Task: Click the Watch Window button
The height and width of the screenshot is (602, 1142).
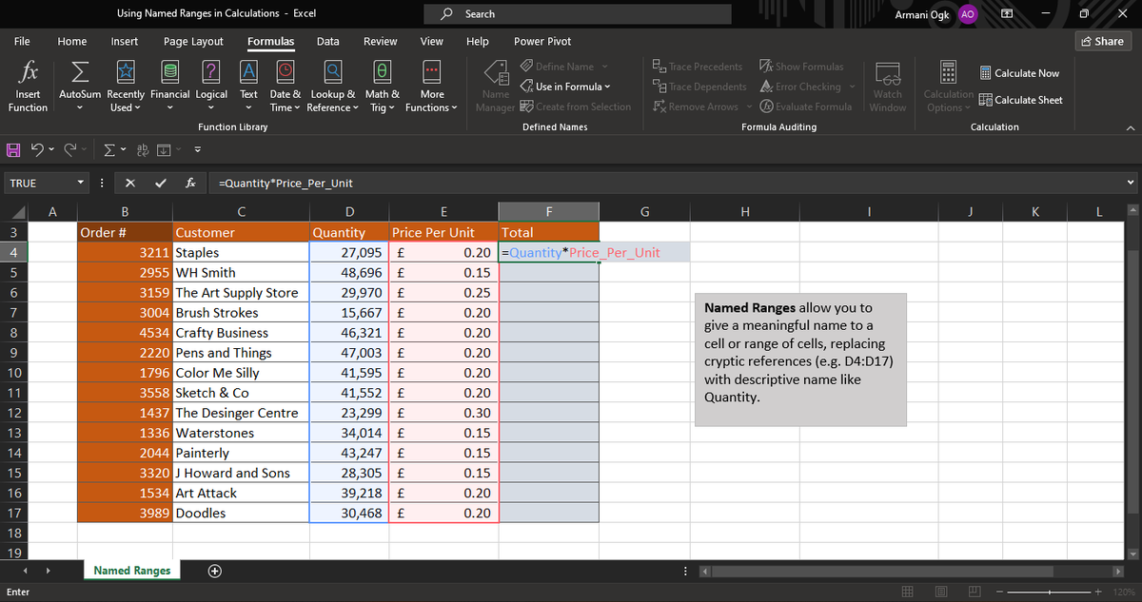Action: pyautogui.click(x=887, y=87)
